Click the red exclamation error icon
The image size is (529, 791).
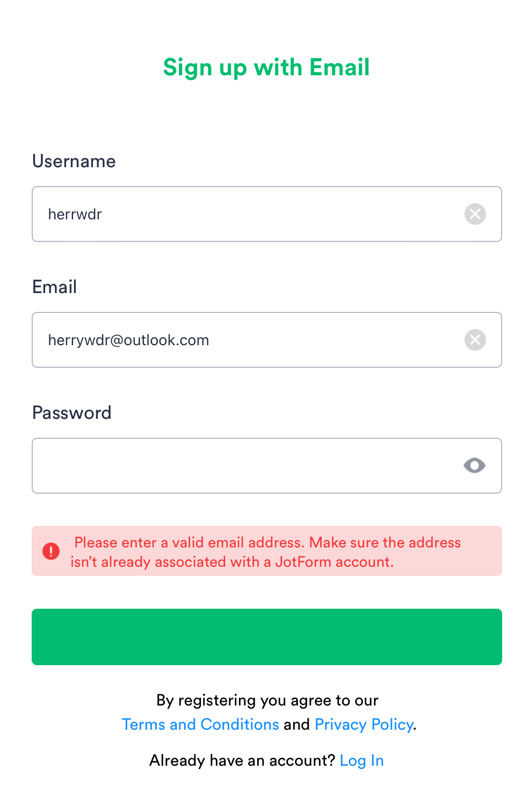coord(51,551)
